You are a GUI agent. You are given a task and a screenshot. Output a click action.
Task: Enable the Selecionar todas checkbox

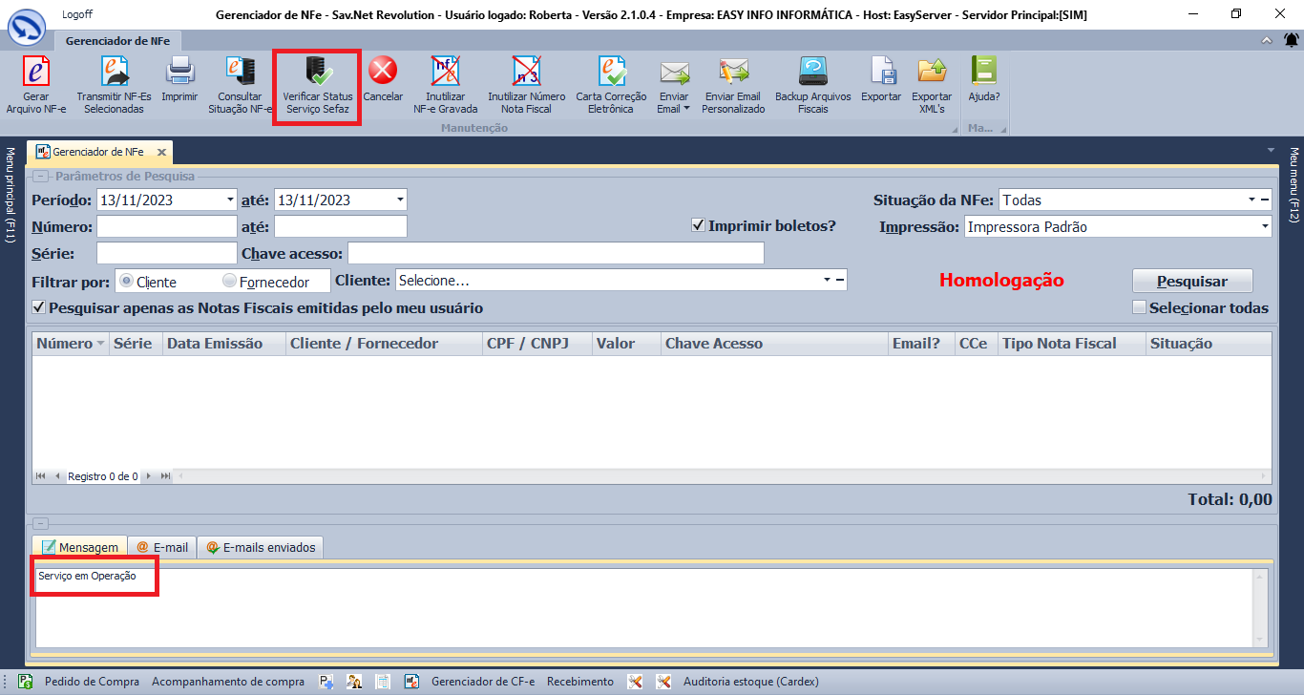click(x=1139, y=307)
